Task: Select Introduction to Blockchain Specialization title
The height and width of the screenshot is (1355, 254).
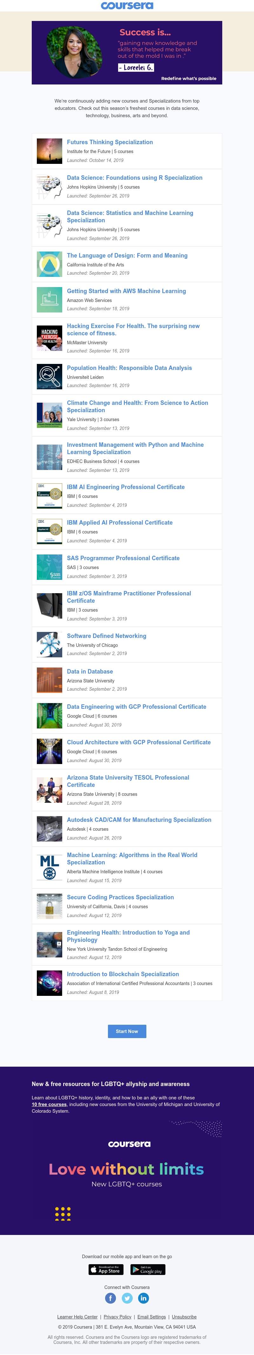Action: [x=123, y=974]
